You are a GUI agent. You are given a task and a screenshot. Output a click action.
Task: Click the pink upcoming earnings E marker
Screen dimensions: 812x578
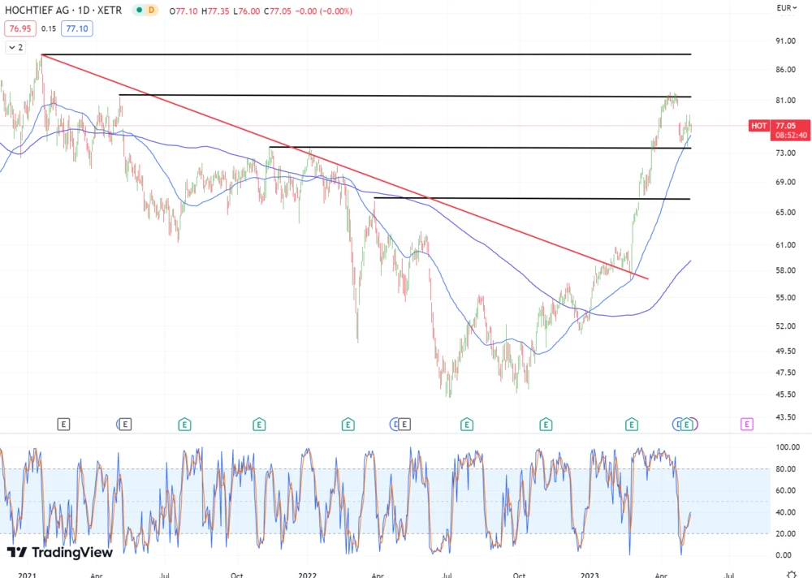pos(746,424)
